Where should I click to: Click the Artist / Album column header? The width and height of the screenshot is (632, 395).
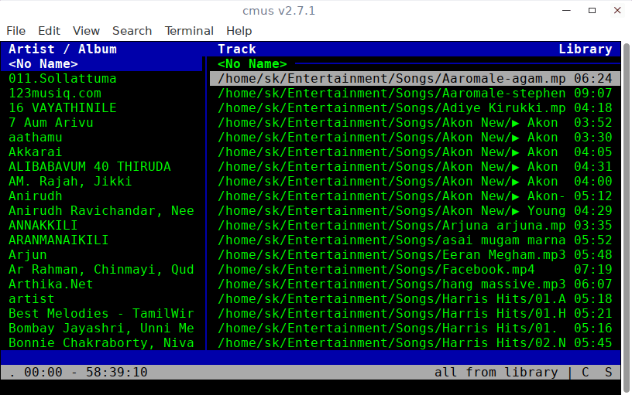[63, 49]
